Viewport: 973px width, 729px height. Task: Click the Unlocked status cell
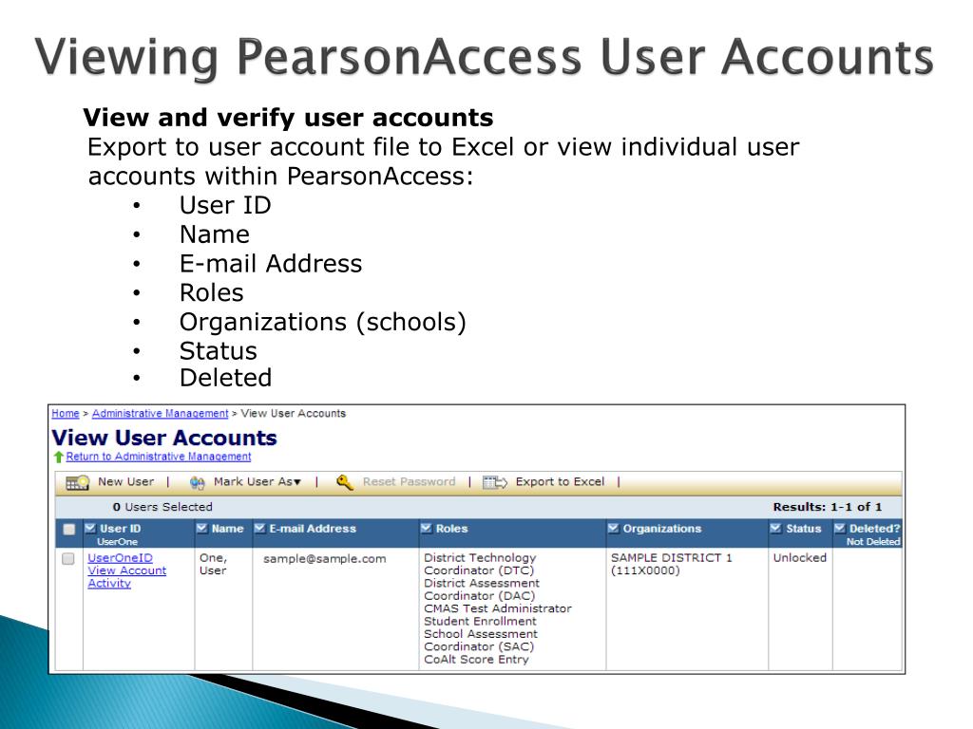[800, 558]
